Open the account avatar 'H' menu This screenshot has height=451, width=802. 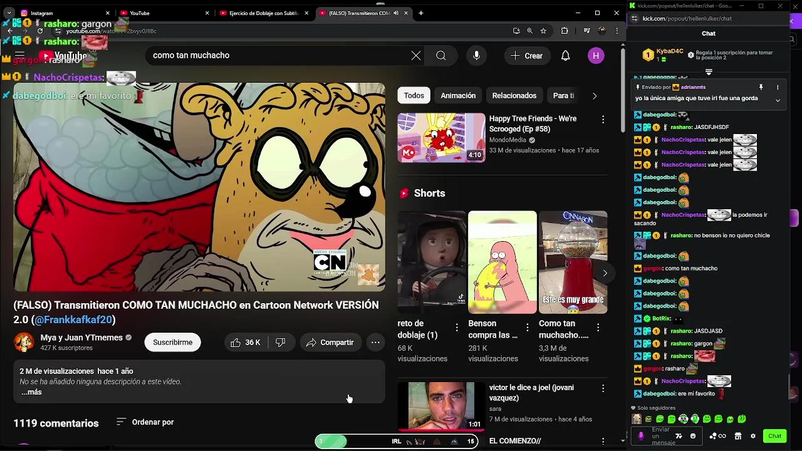(596, 56)
